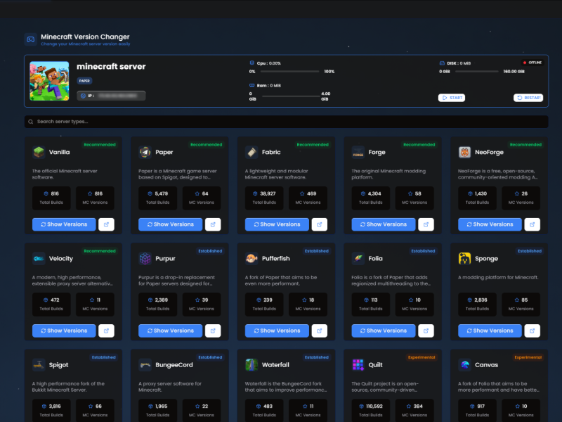
Task: Show Versions for Pufferfish
Action: [x=277, y=331]
